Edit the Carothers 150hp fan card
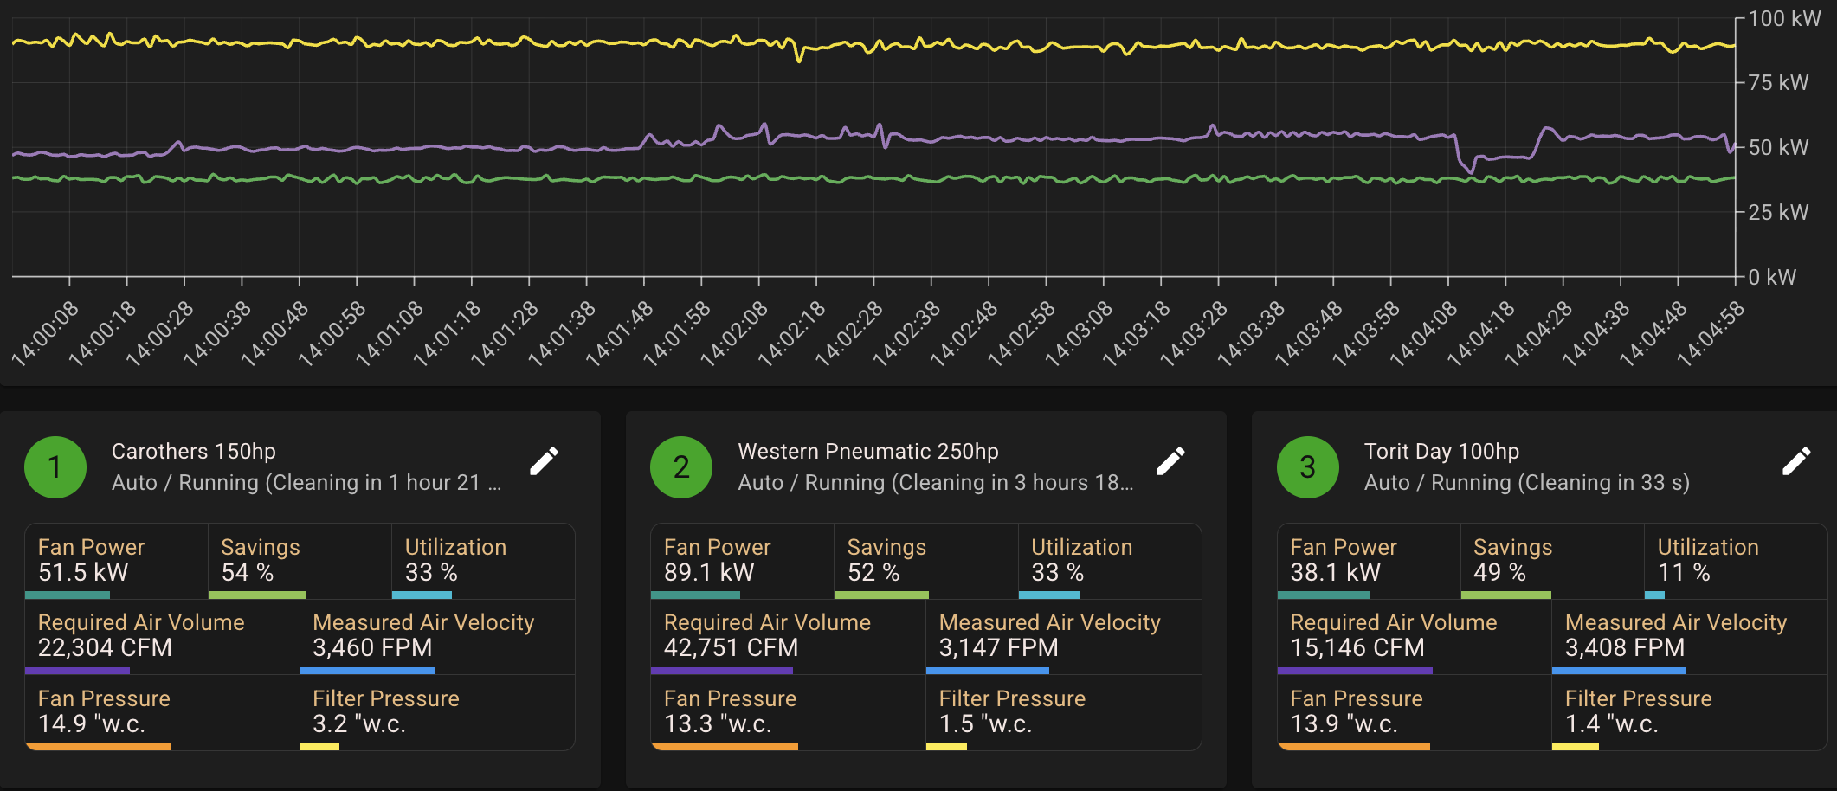 click(x=544, y=461)
